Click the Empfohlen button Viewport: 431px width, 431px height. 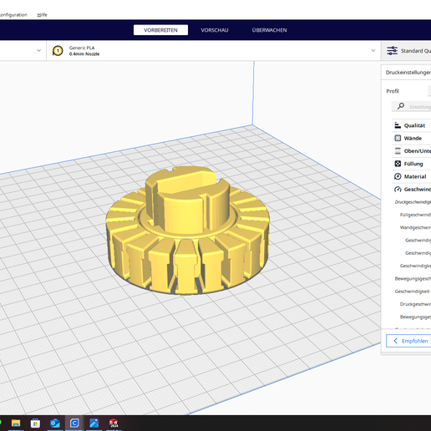click(x=408, y=341)
